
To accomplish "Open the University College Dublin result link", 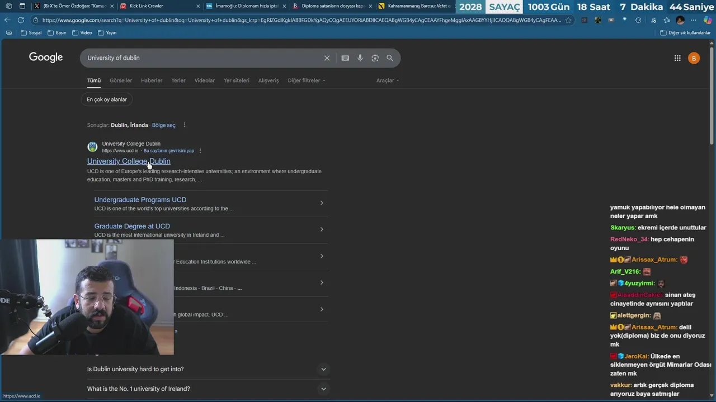I will point(129,161).
